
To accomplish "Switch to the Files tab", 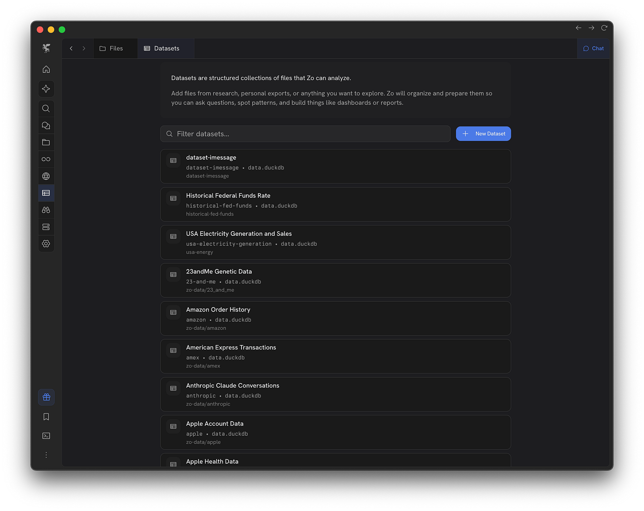I will (111, 49).
